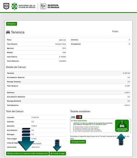Click the Fecha label
This screenshot has height=158, width=137.
coord(115,32)
